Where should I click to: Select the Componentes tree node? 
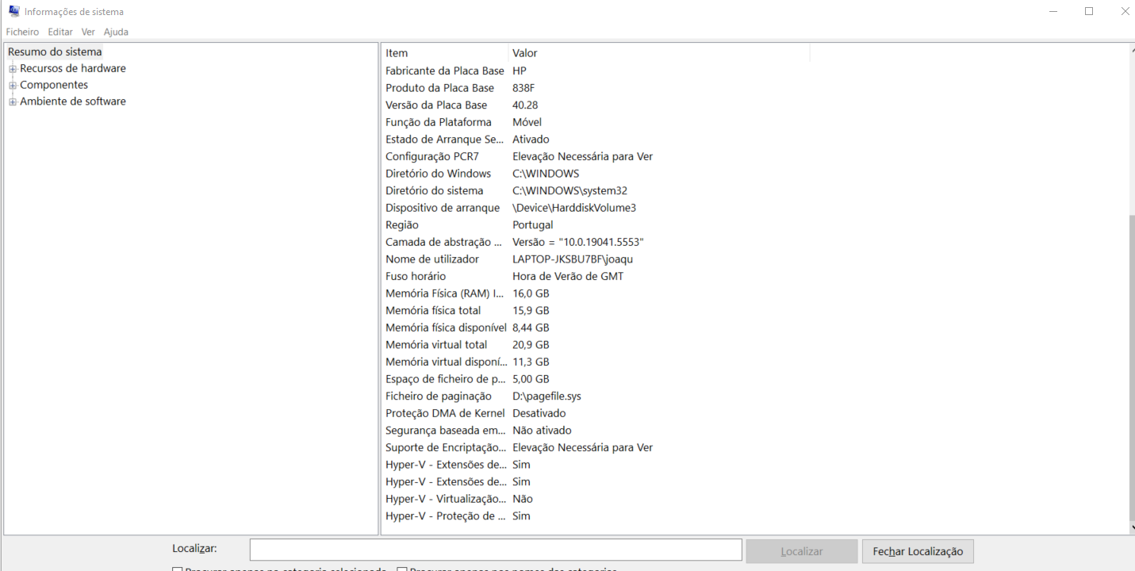click(x=54, y=85)
